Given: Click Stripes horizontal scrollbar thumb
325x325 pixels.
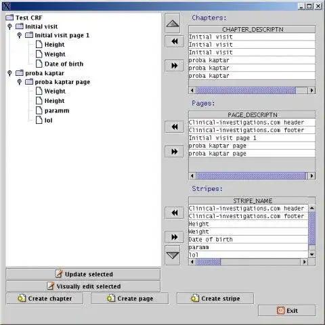Looking at the screenshot, I should 208,262.
